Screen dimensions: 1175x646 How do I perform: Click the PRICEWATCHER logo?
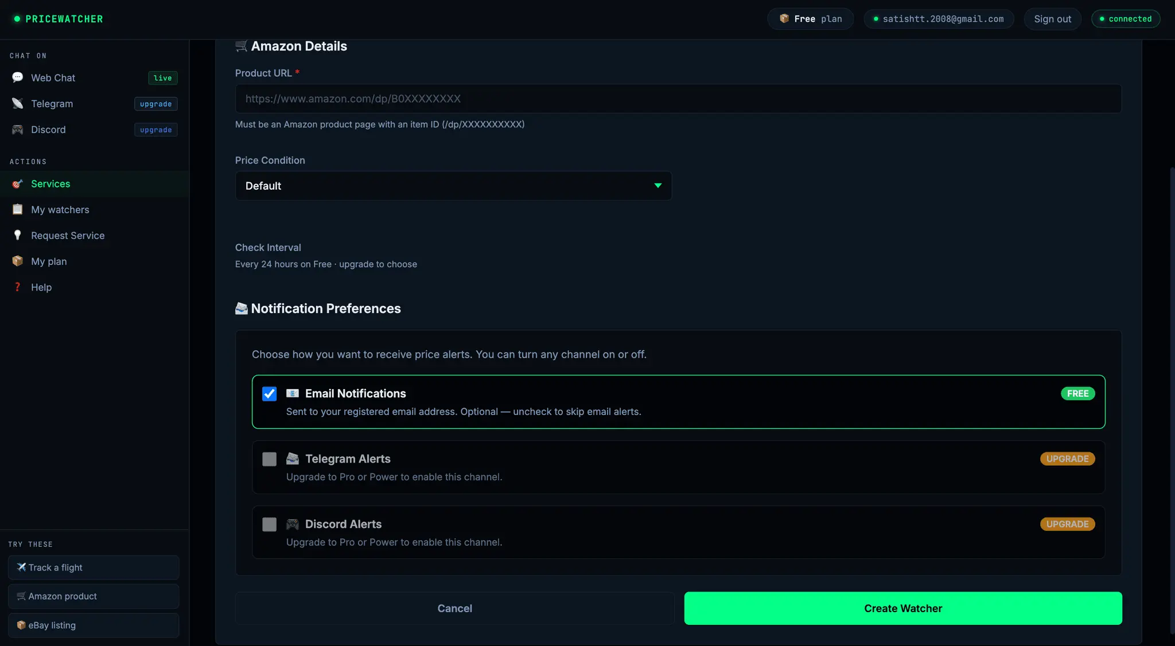click(x=59, y=19)
